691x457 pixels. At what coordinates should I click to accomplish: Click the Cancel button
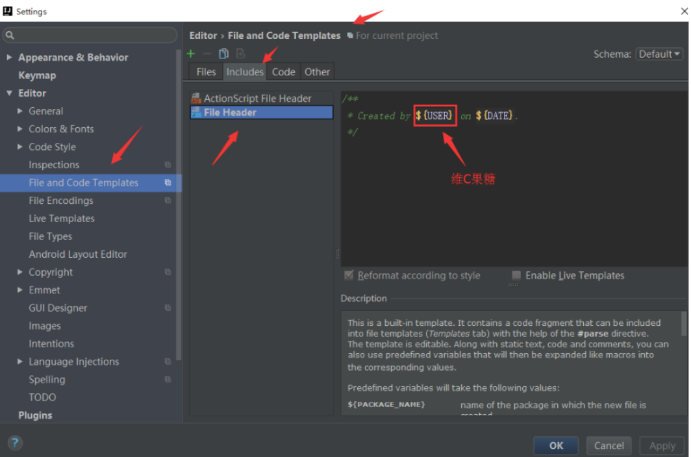tap(609, 445)
